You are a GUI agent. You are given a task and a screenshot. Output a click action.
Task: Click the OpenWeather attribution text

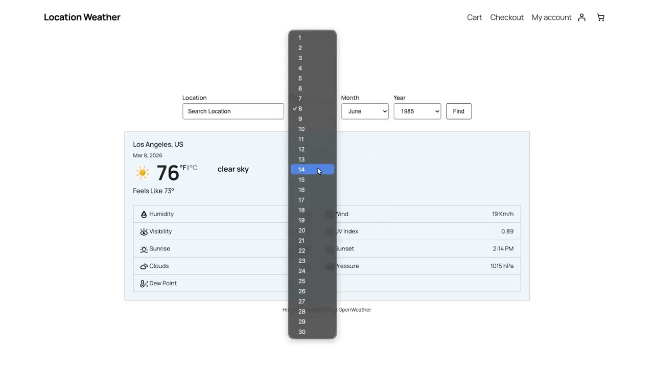click(x=355, y=310)
